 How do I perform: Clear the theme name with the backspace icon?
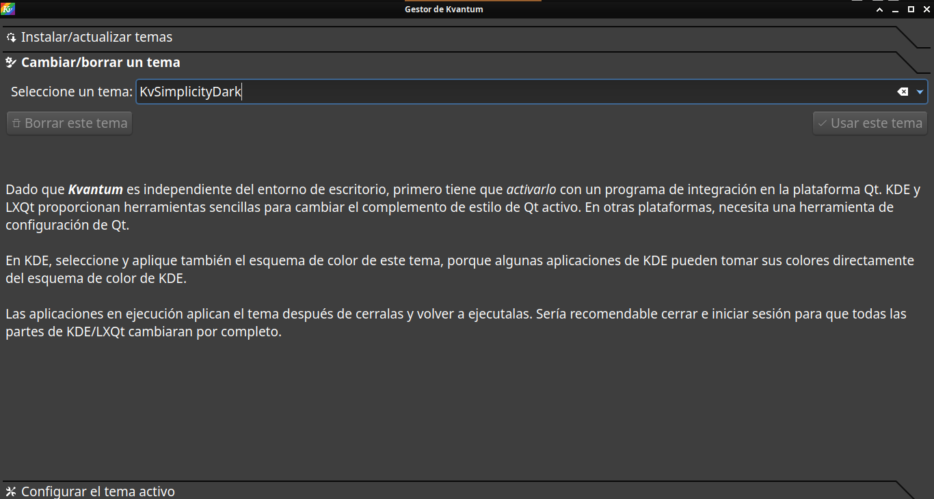tap(903, 92)
